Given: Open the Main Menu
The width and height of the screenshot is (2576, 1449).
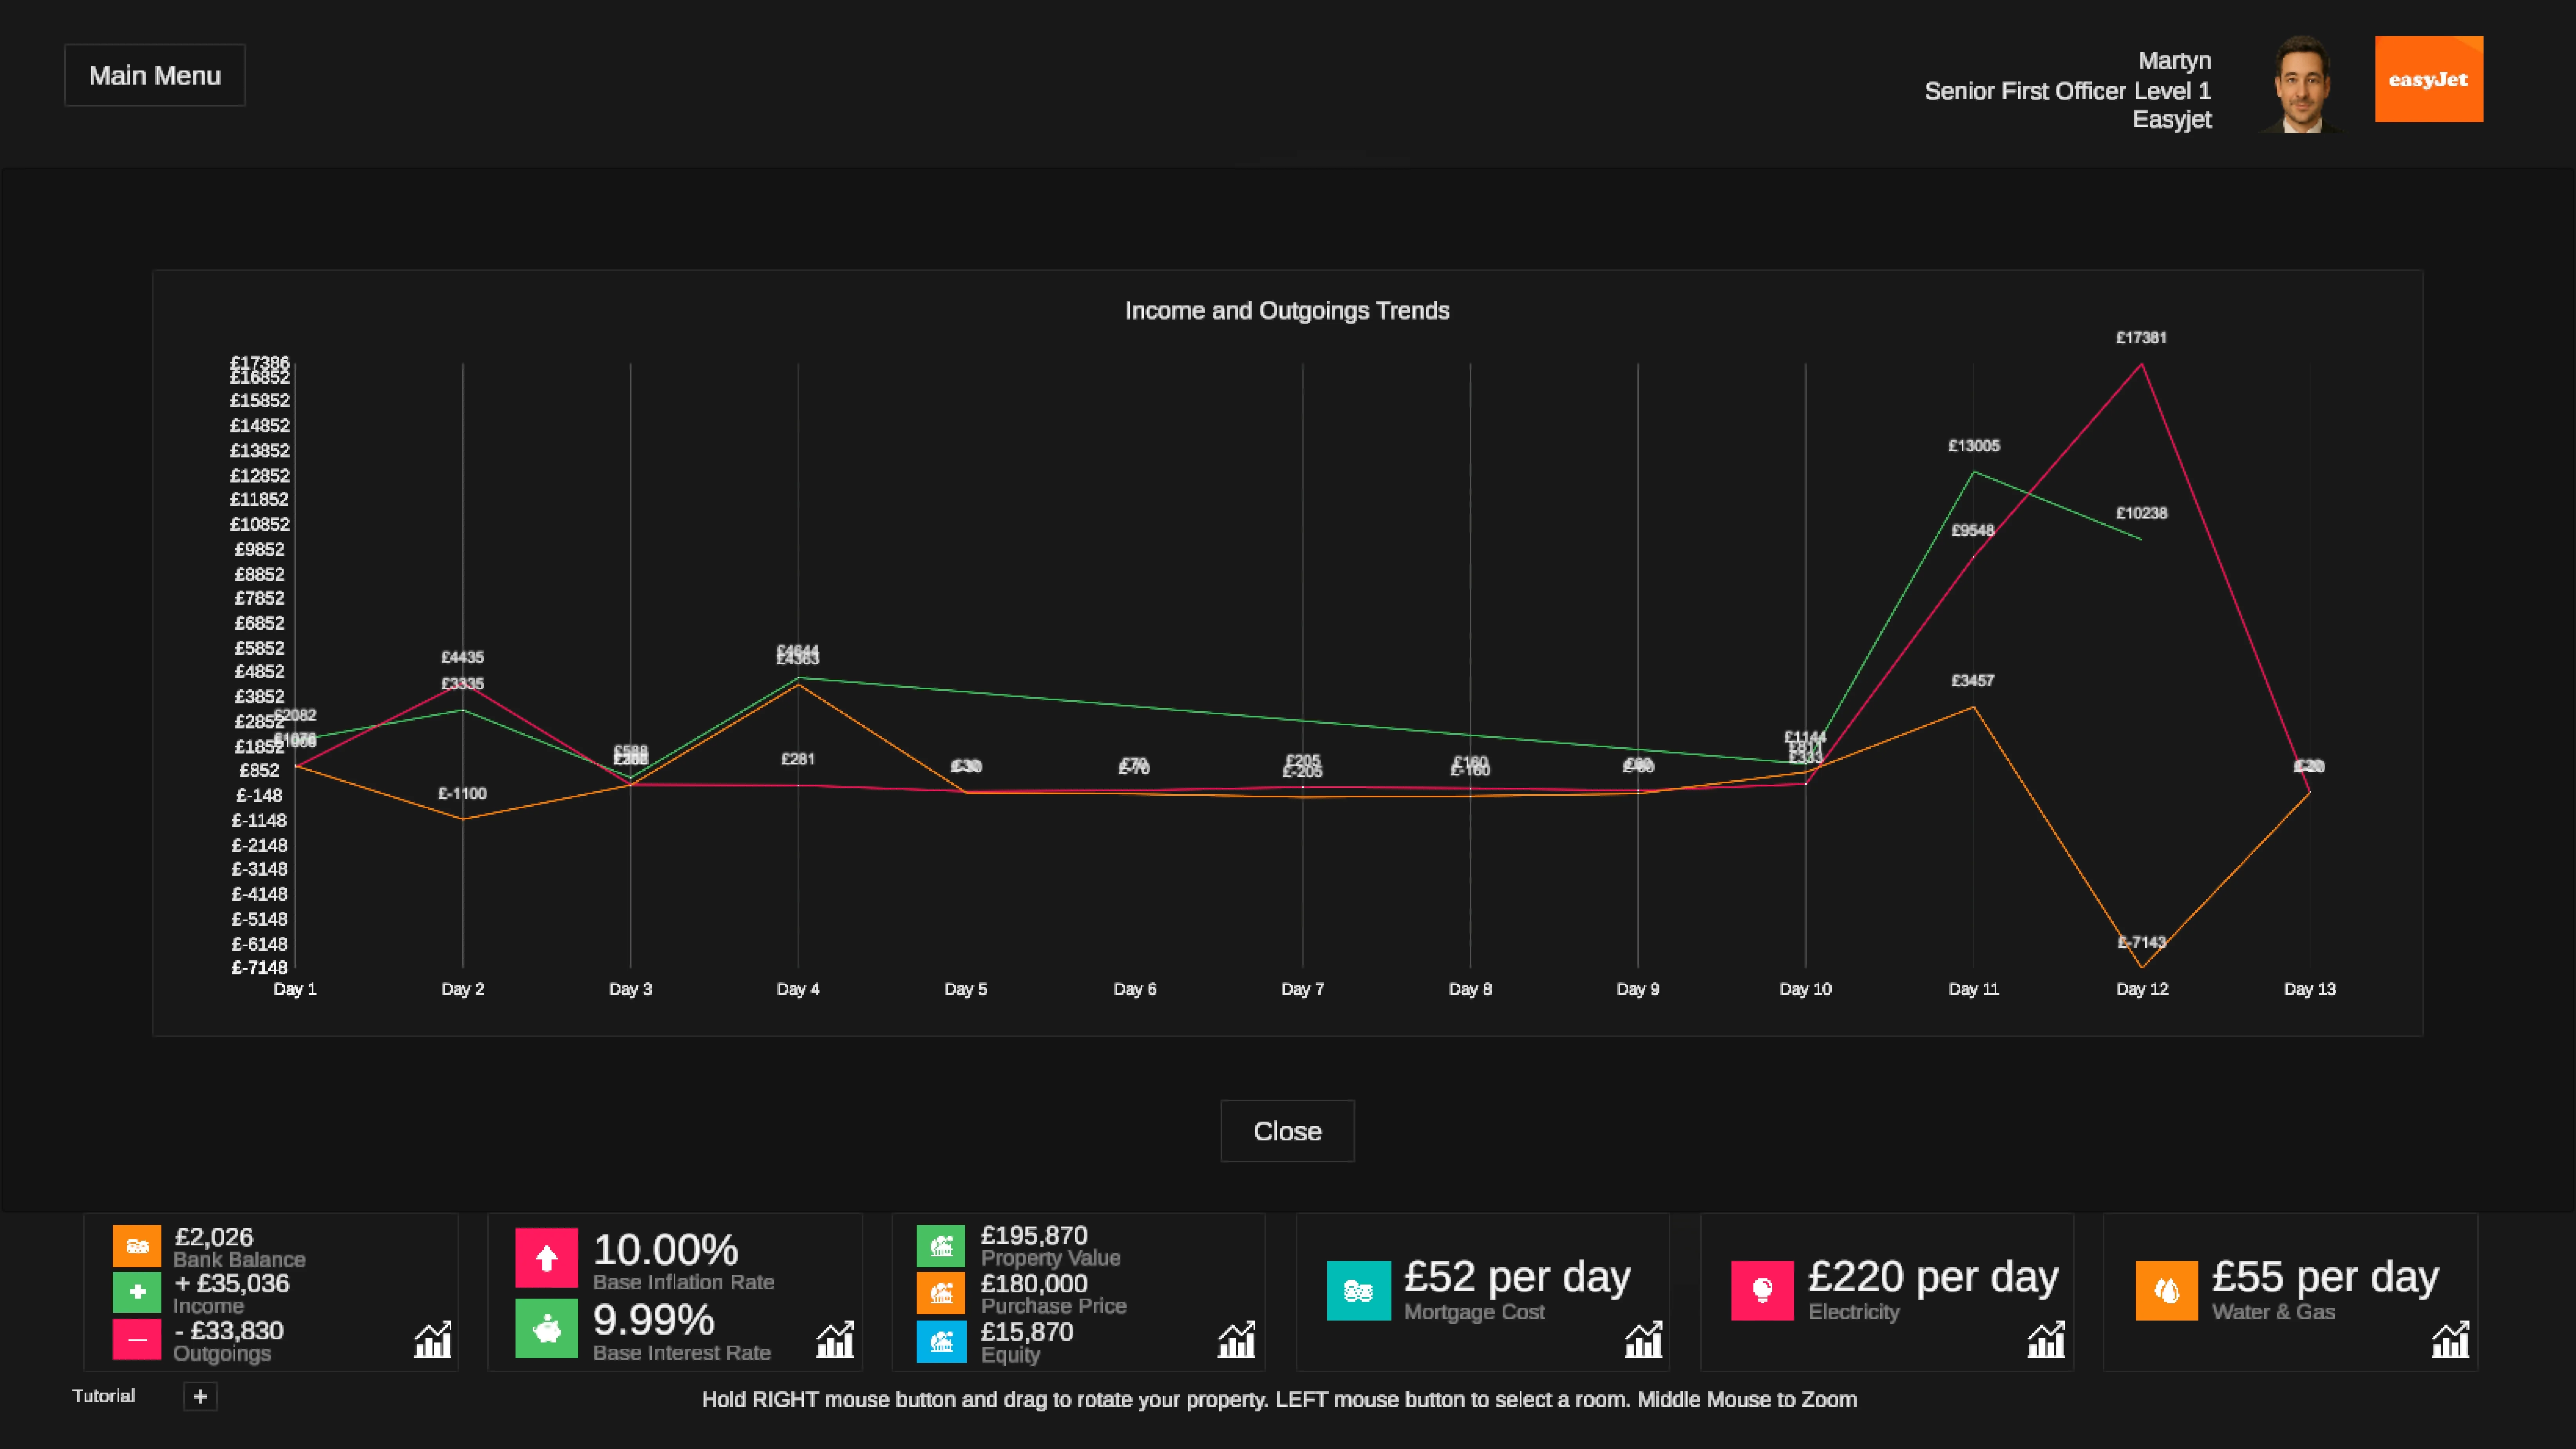Looking at the screenshot, I should [x=155, y=75].
